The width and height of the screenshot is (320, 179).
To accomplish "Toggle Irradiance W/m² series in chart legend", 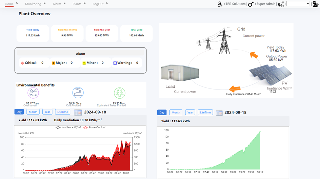I will point(68,128).
